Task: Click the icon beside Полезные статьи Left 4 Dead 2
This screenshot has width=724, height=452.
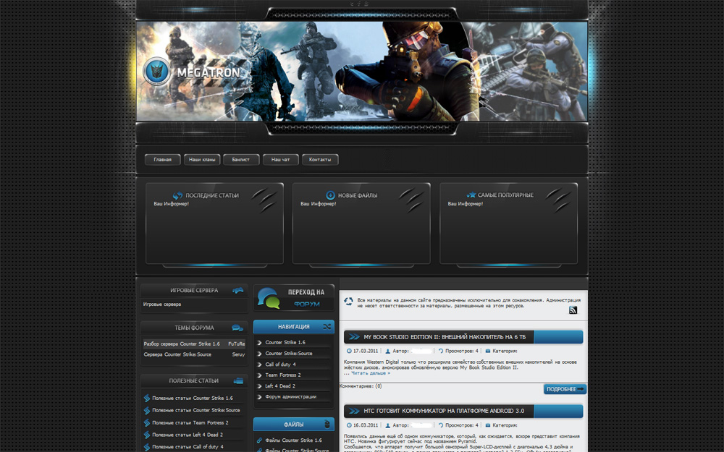Action: click(x=147, y=435)
